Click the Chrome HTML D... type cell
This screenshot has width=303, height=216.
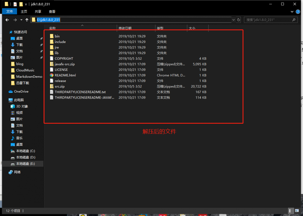(171, 75)
